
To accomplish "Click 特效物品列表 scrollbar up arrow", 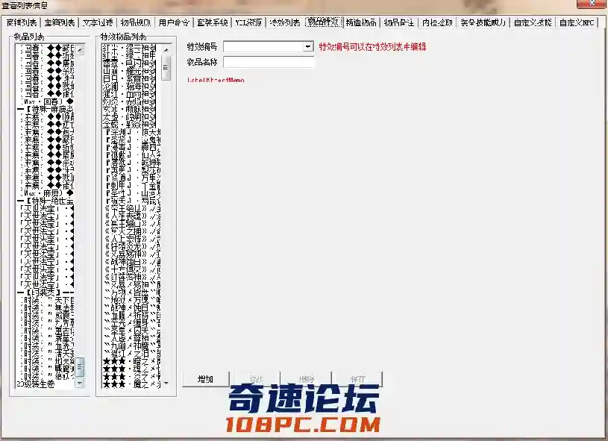I will (166, 50).
